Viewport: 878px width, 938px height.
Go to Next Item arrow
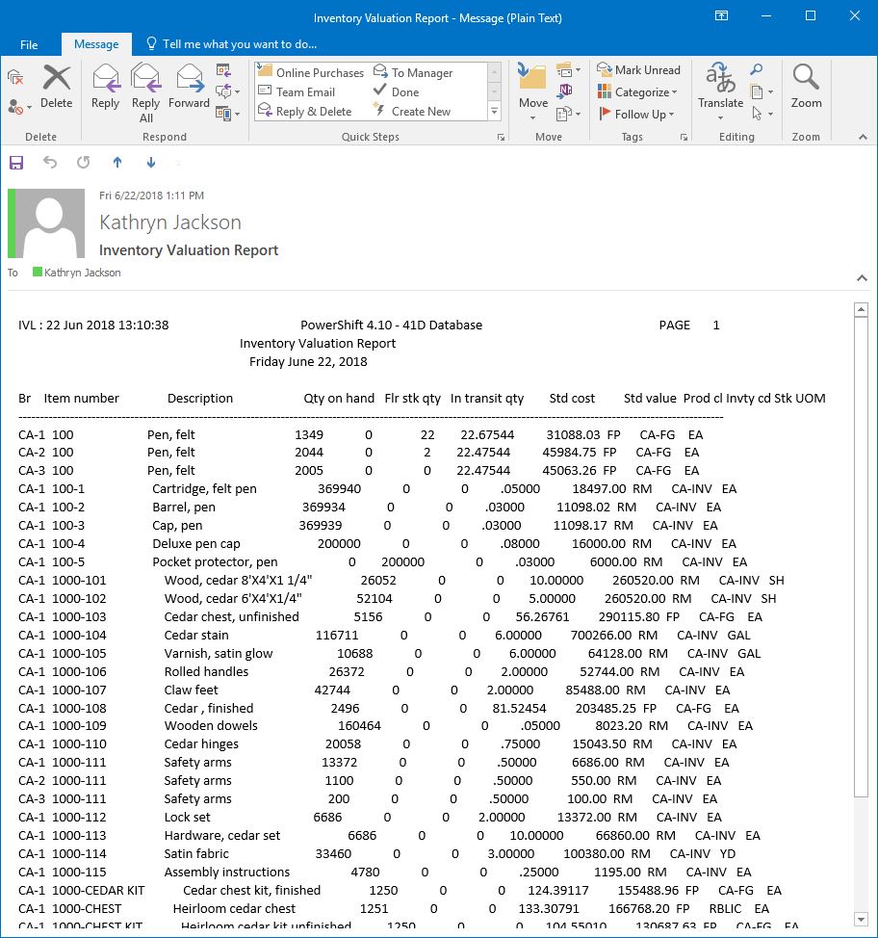point(151,162)
